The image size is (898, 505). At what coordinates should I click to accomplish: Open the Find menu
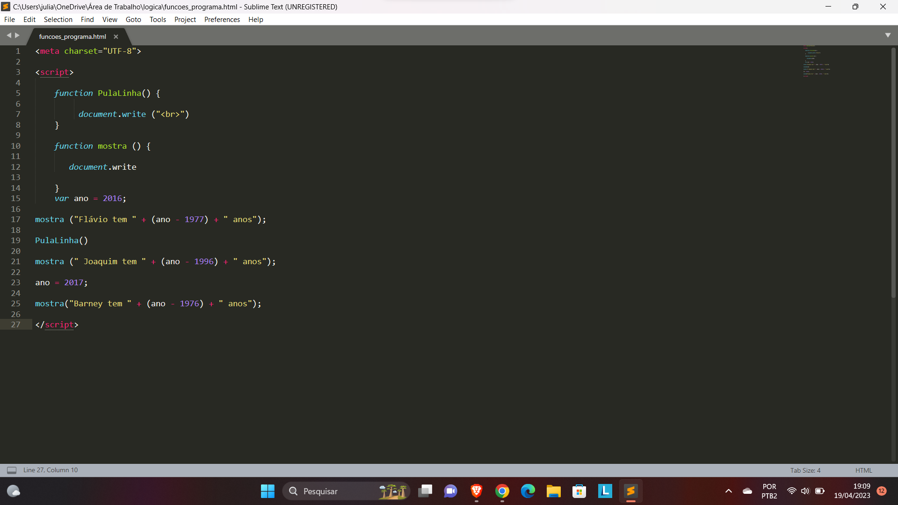click(87, 20)
